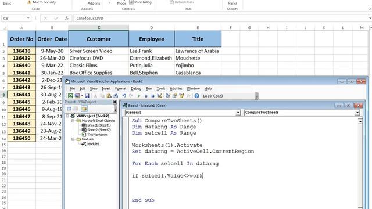Open the Help menu in VBA editor
The width and height of the screenshot is (372, 209).
(208, 88)
